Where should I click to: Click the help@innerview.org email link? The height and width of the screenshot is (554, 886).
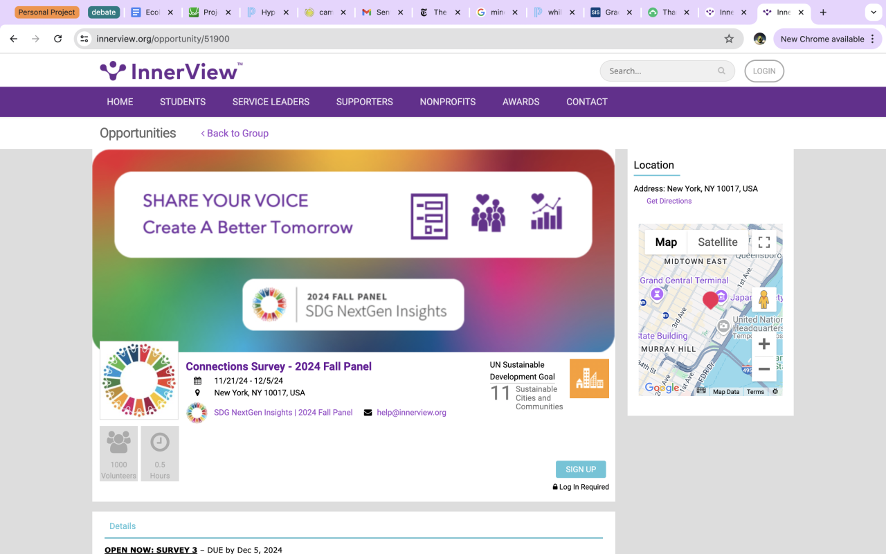(x=411, y=413)
